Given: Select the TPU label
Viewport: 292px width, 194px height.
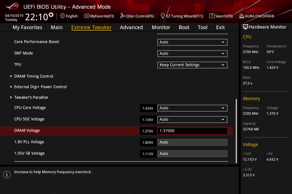Looking at the screenshot, I should pos(18,64).
